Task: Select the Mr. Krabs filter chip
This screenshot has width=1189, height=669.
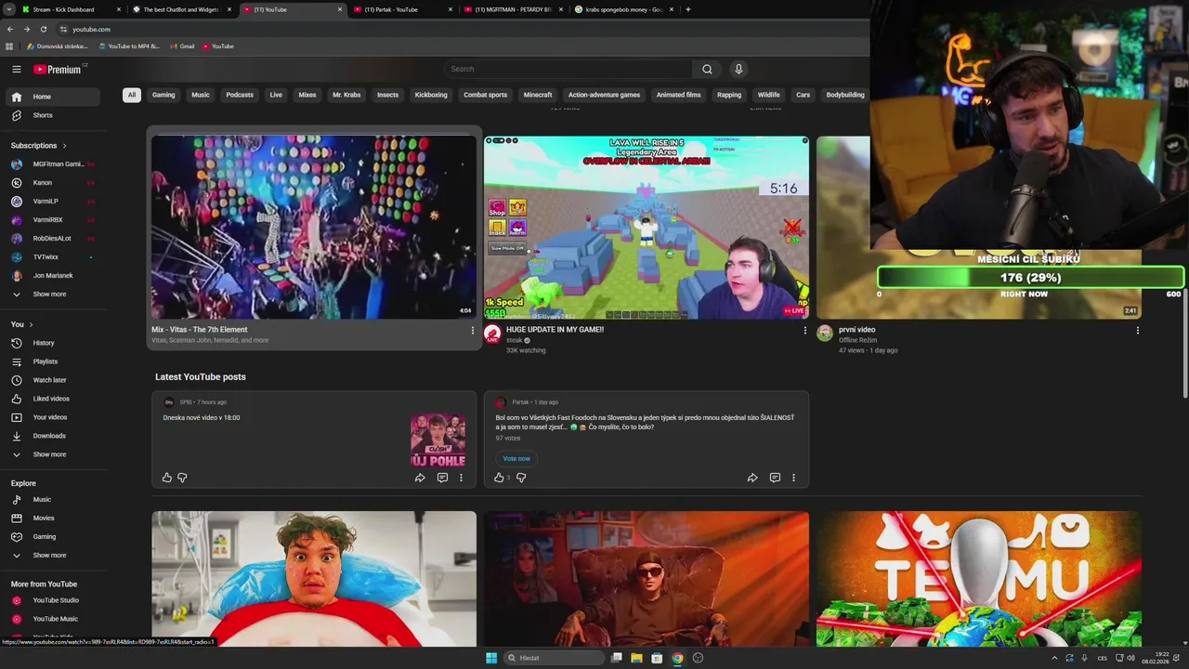Action: pyautogui.click(x=346, y=95)
